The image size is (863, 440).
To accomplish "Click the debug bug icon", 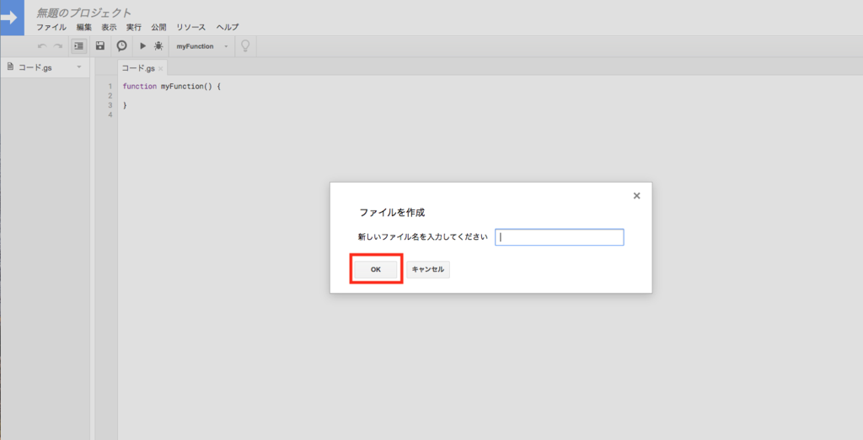I will pyautogui.click(x=158, y=46).
